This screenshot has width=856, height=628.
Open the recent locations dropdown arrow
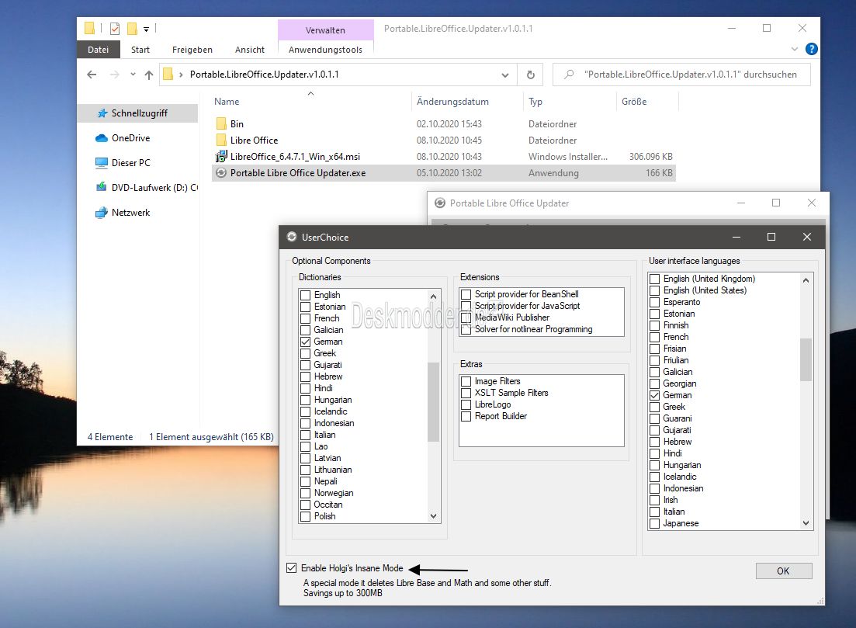(133, 75)
